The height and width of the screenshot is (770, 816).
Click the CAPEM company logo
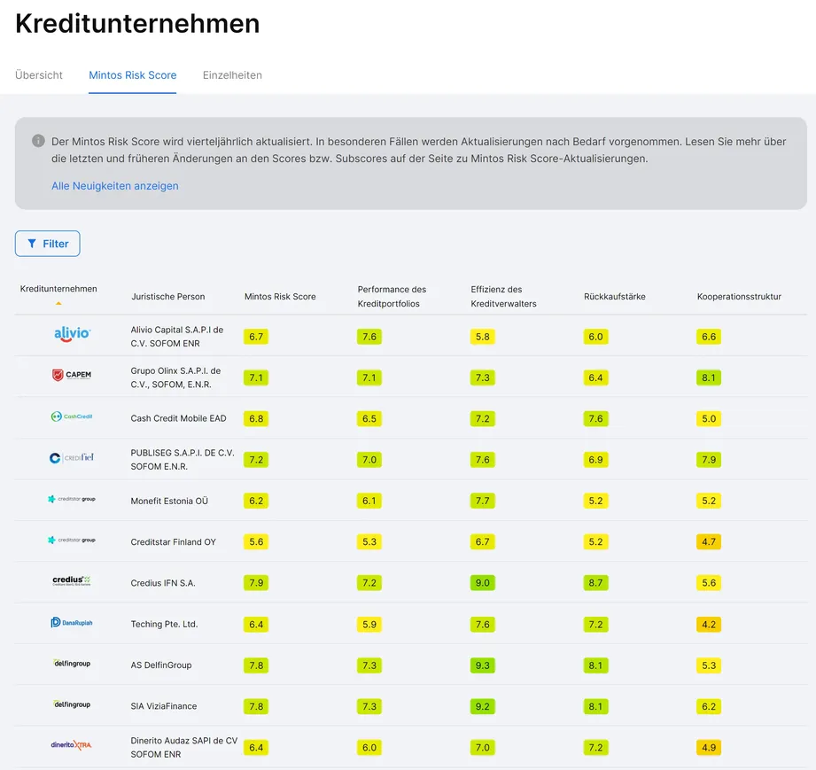pyautogui.click(x=72, y=376)
